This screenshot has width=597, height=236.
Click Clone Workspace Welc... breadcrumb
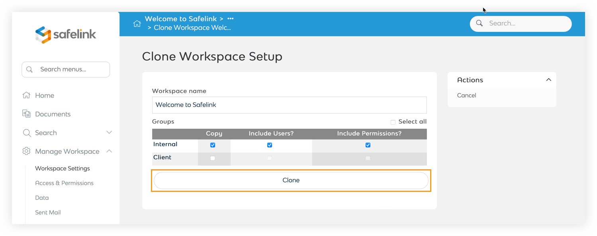tap(192, 28)
